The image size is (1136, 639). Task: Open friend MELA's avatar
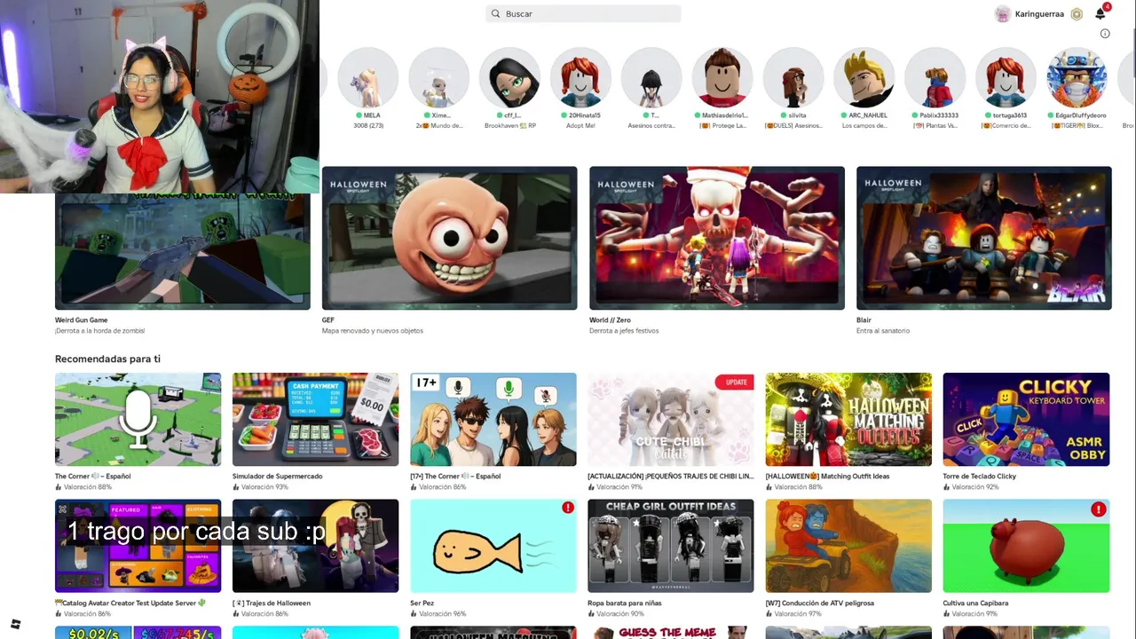point(367,78)
